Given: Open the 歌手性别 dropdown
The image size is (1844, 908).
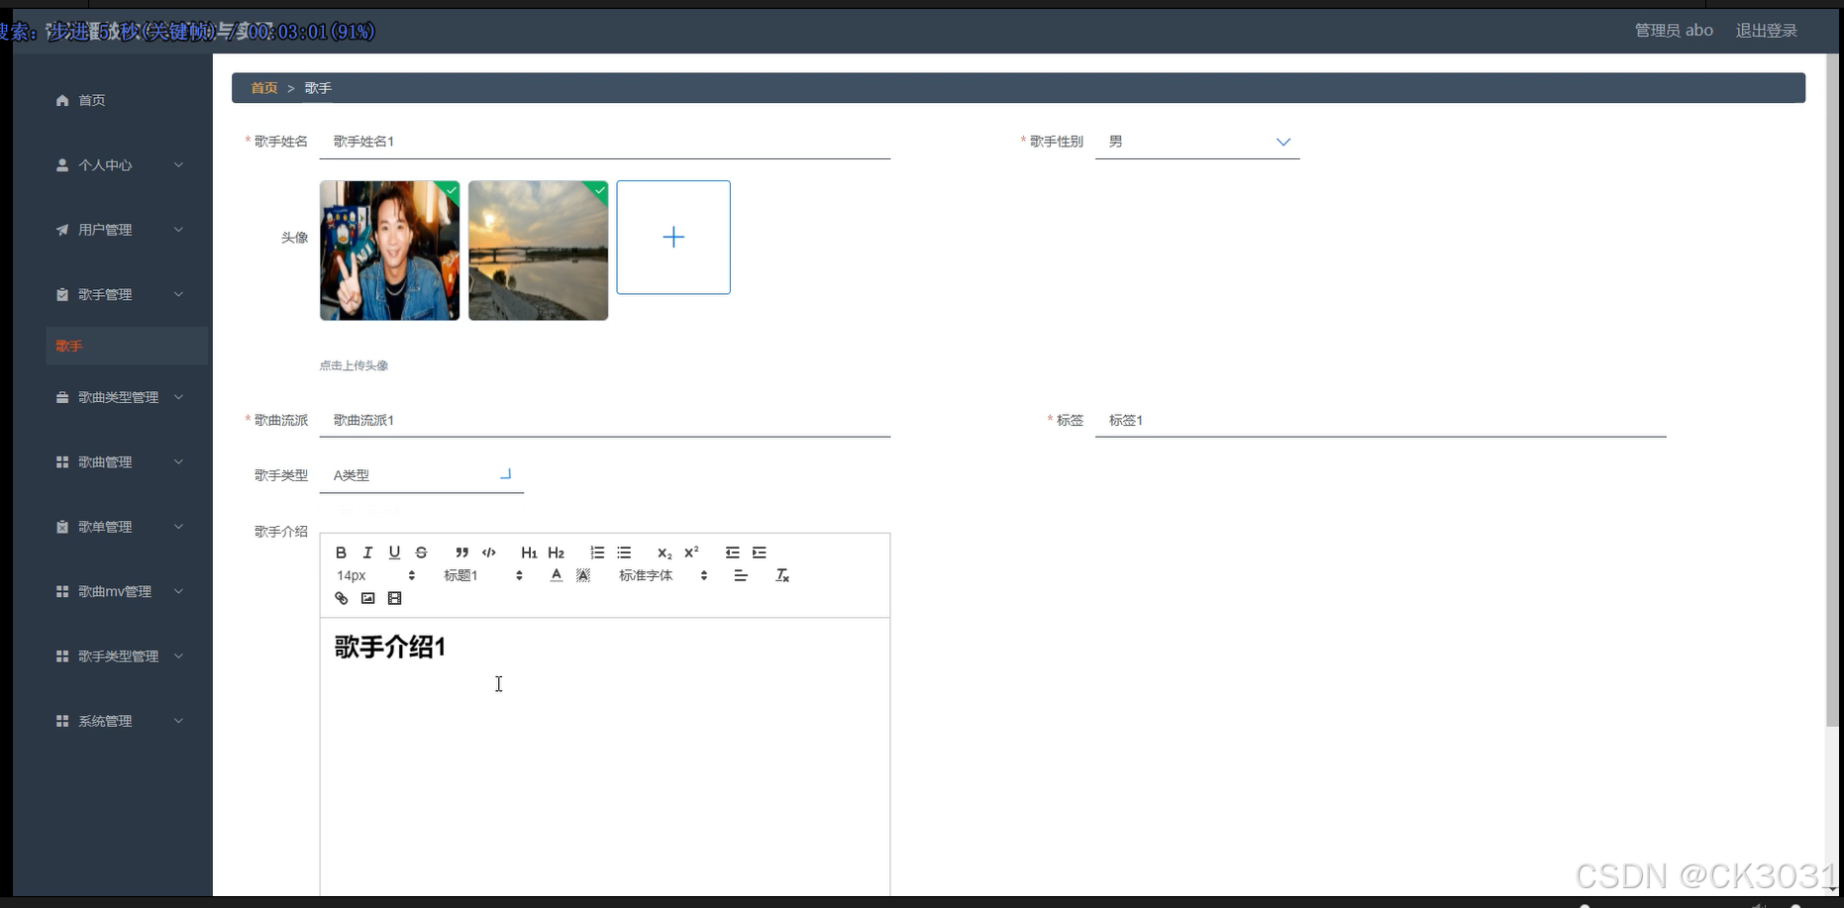Looking at the screenshot, I should (x=1197, y=142).
